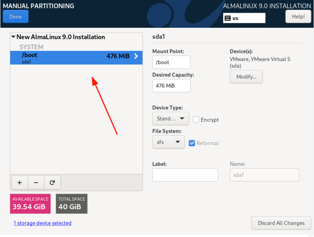This screenshot has width=314, height=237.
Task: Click the Mount Point input field
Action: pos(171,62)
